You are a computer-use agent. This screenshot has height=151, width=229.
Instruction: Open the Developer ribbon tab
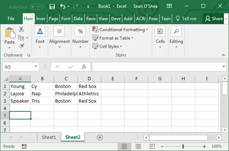click(116, 19)
